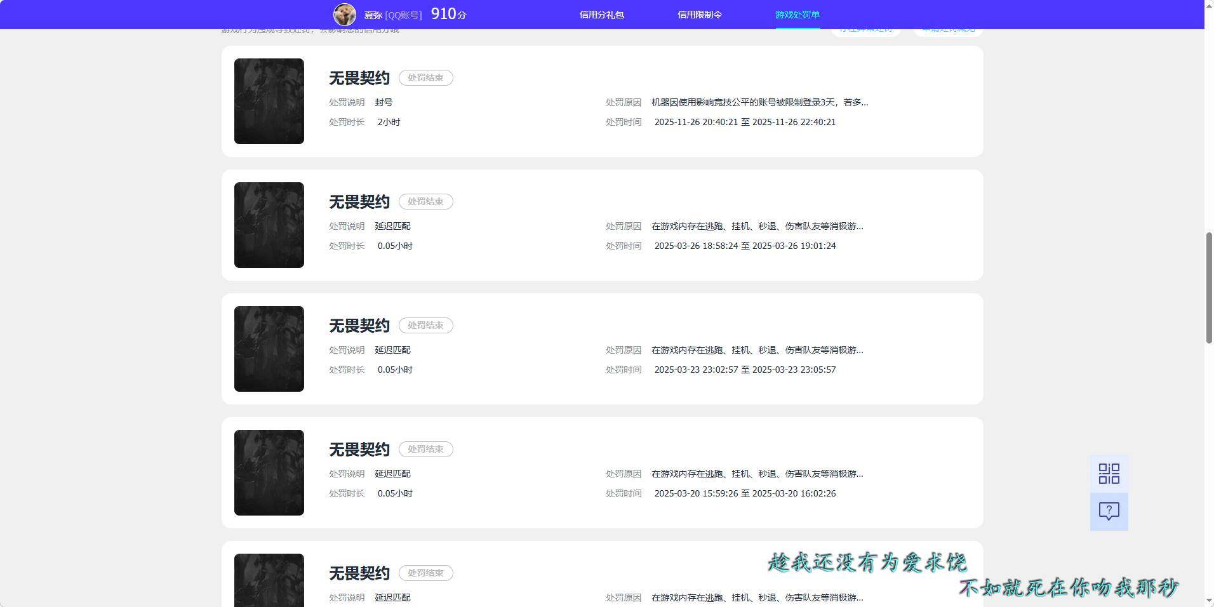Switch to the 信用分礼包 tab

[602, 14]
